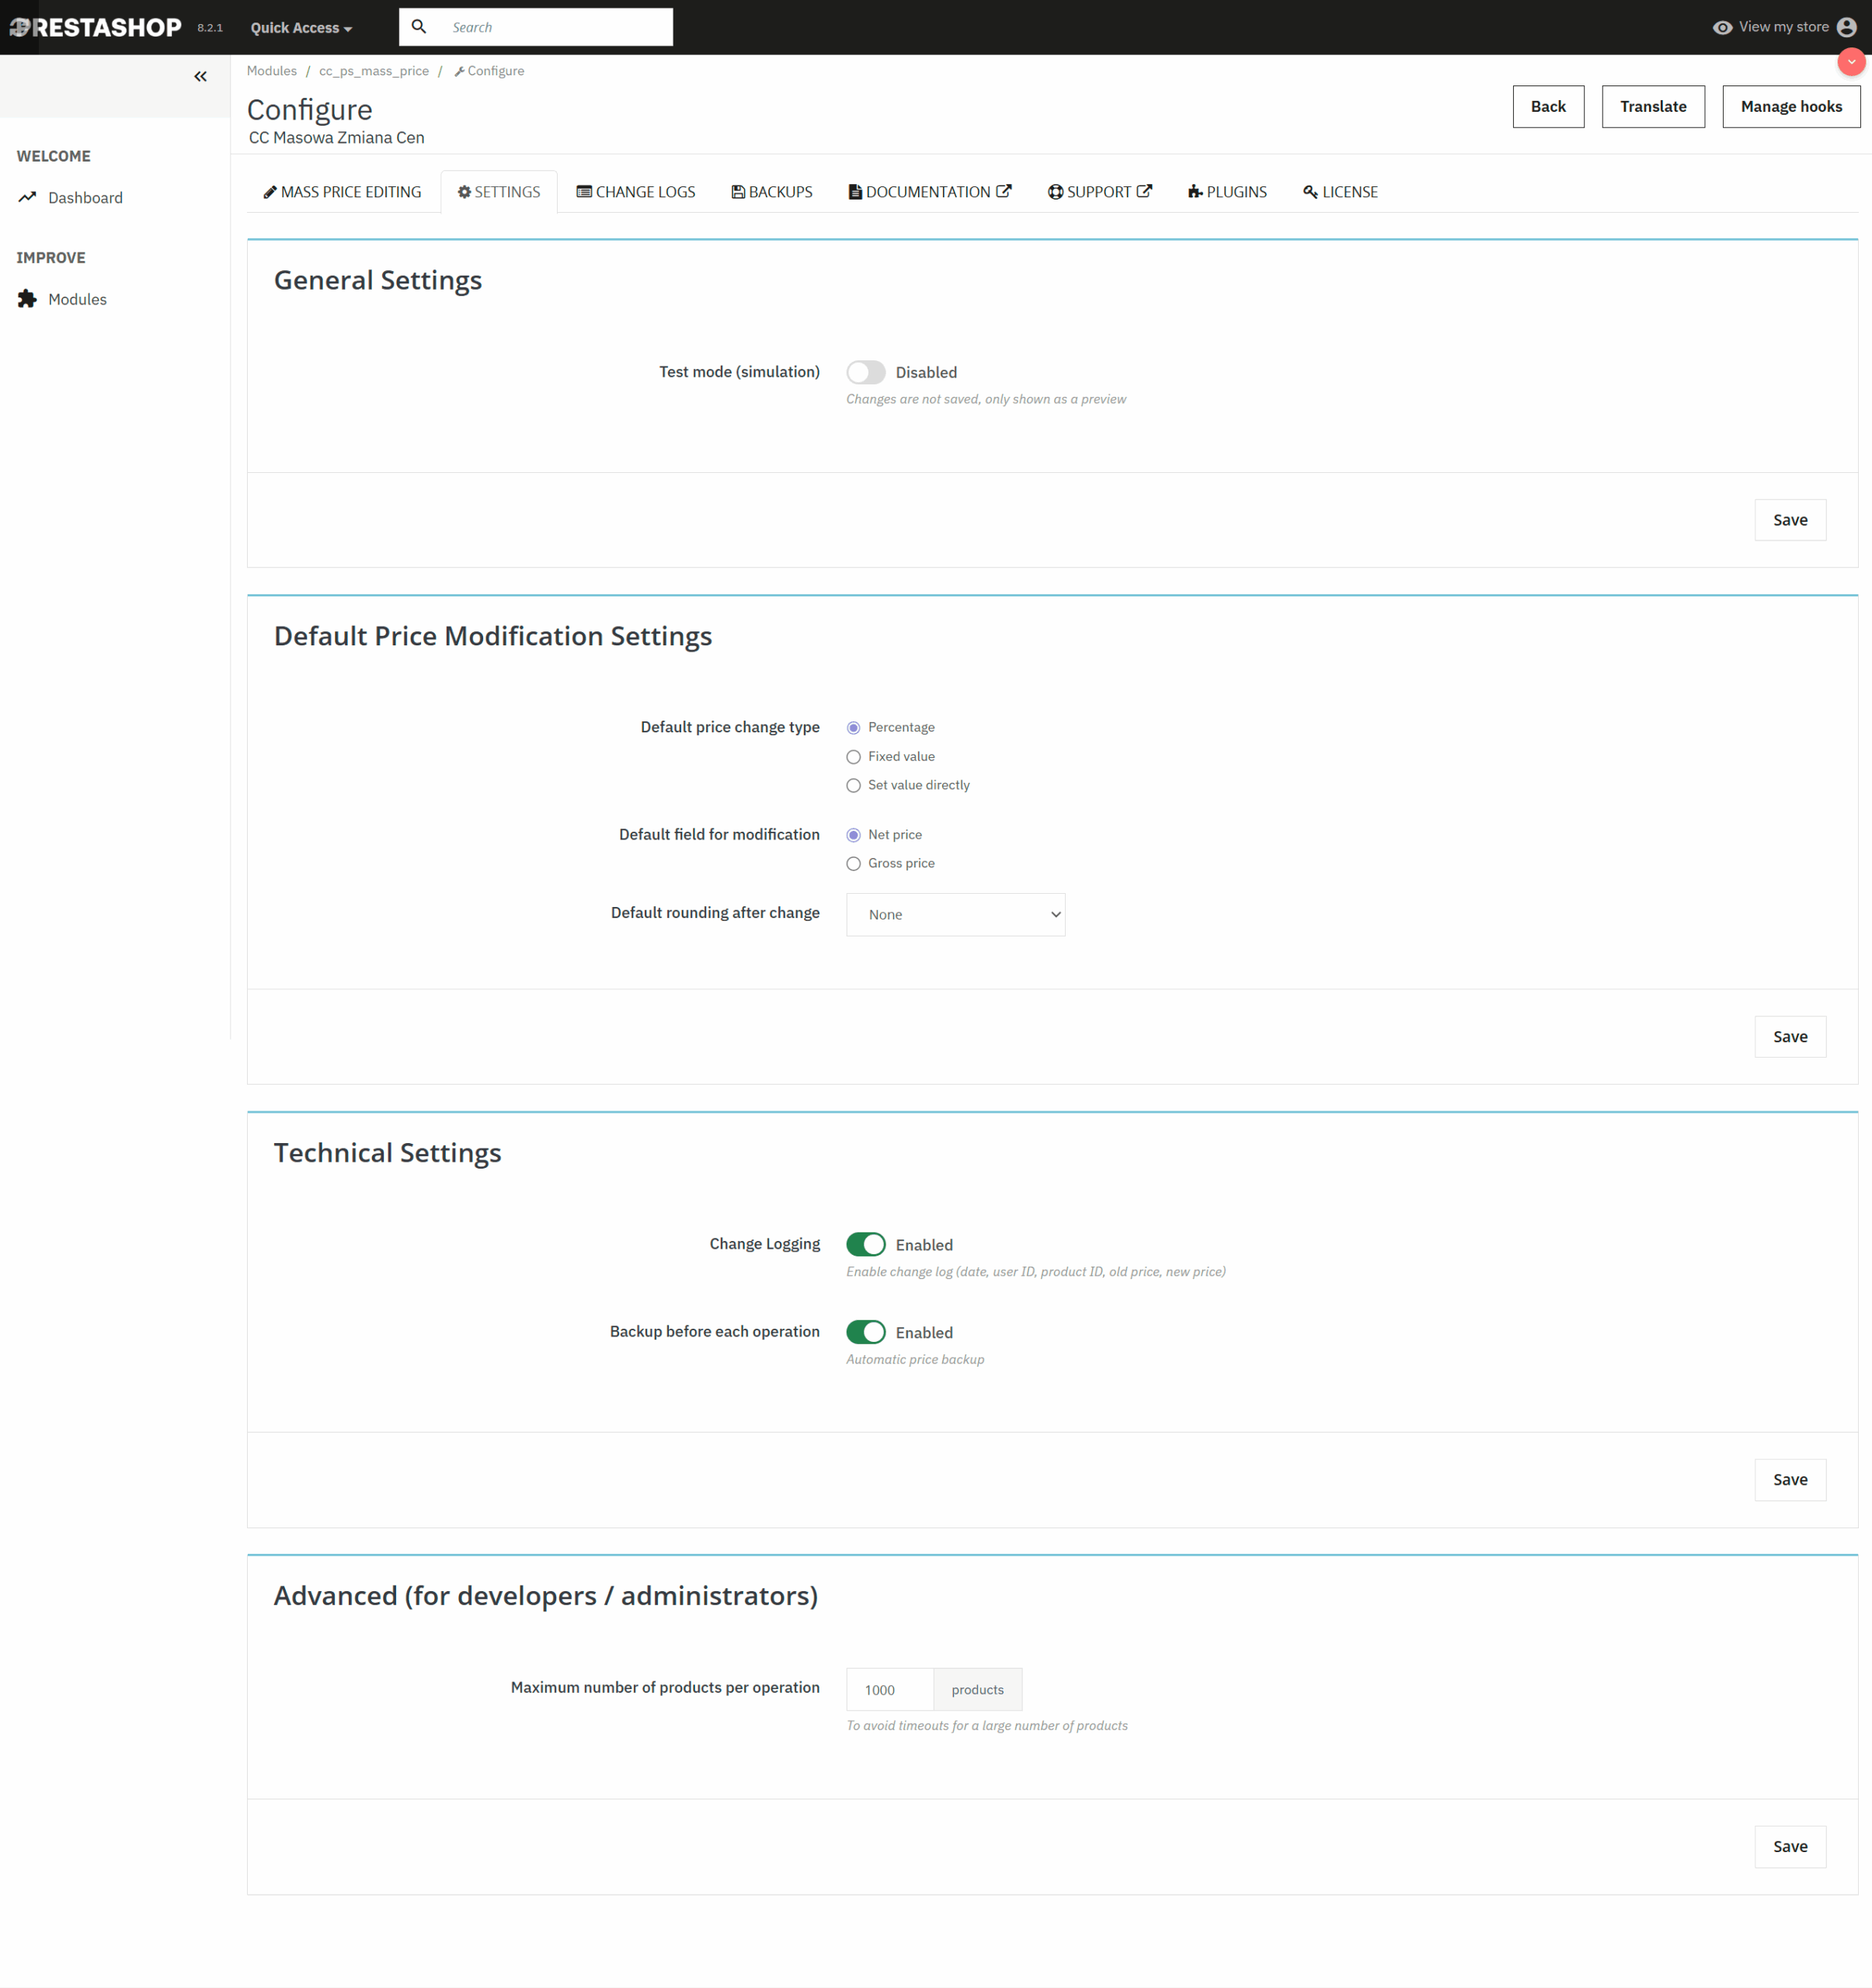
Task: Collapse the sidebar with double-chevron icon
Action: coord(200,76)
